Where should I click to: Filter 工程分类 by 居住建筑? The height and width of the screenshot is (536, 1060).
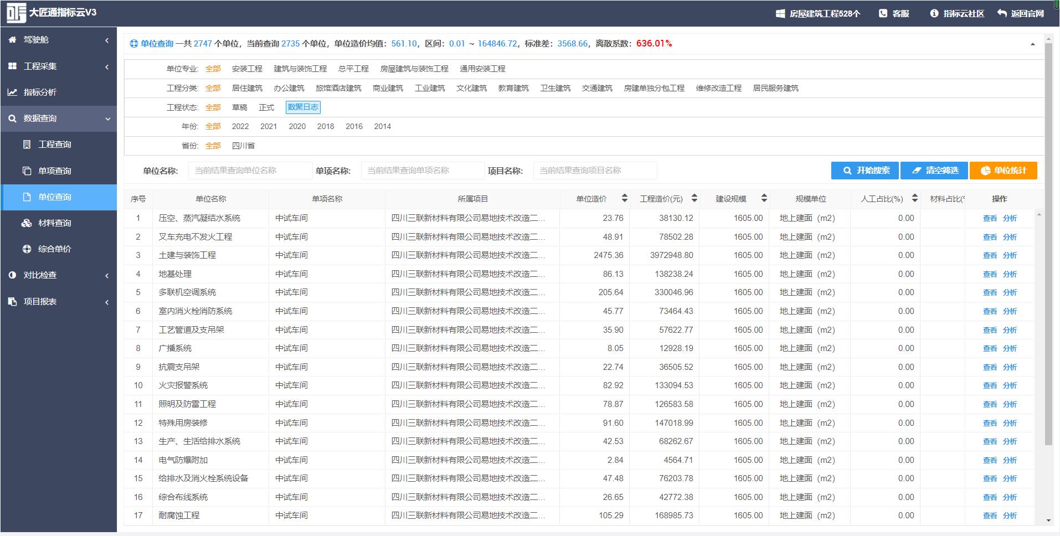247,88
